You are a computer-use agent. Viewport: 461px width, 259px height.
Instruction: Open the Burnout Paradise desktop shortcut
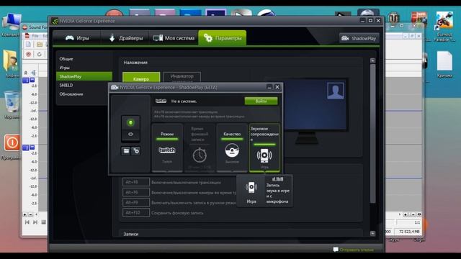click(444, 21)
